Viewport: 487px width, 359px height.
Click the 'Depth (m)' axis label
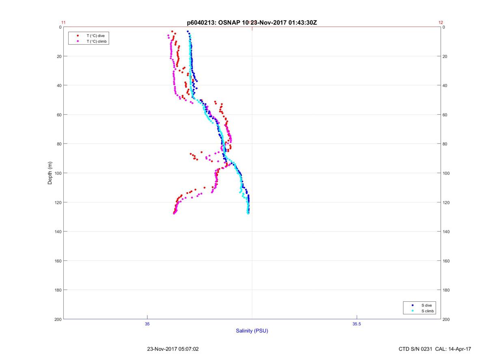pos(50,173)
